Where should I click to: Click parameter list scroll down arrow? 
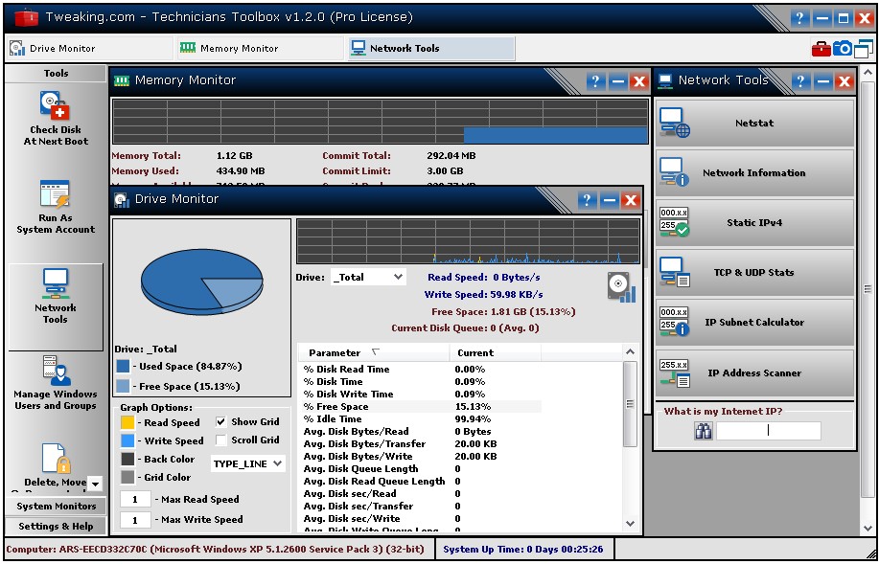point(630,524)
